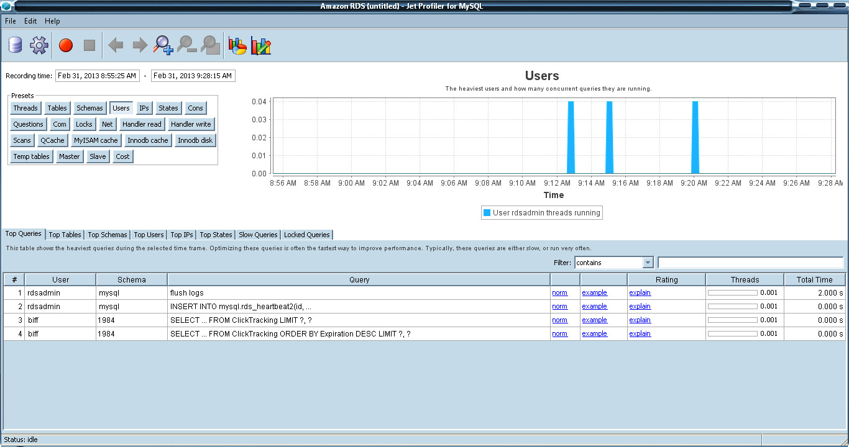The height and width of the screenshot is (447, 849).
Task: Click the forward arrow toolbar icon
Action: pyautogui.click(x=140, y=45)
